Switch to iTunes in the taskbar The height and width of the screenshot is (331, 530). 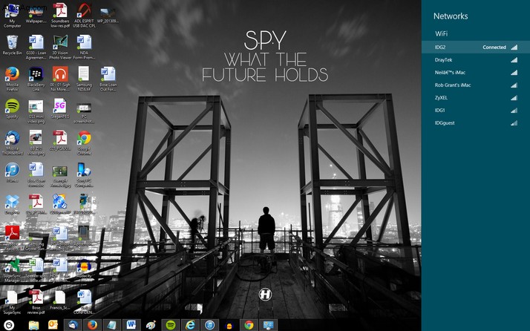click(x=209, y=325)
